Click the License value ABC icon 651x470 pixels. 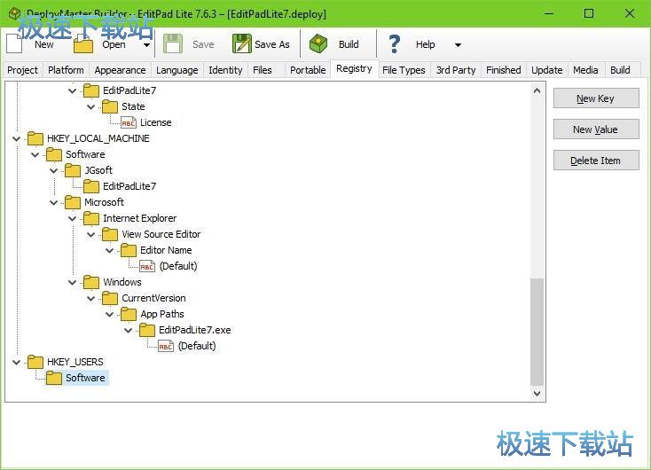point(129,122)
